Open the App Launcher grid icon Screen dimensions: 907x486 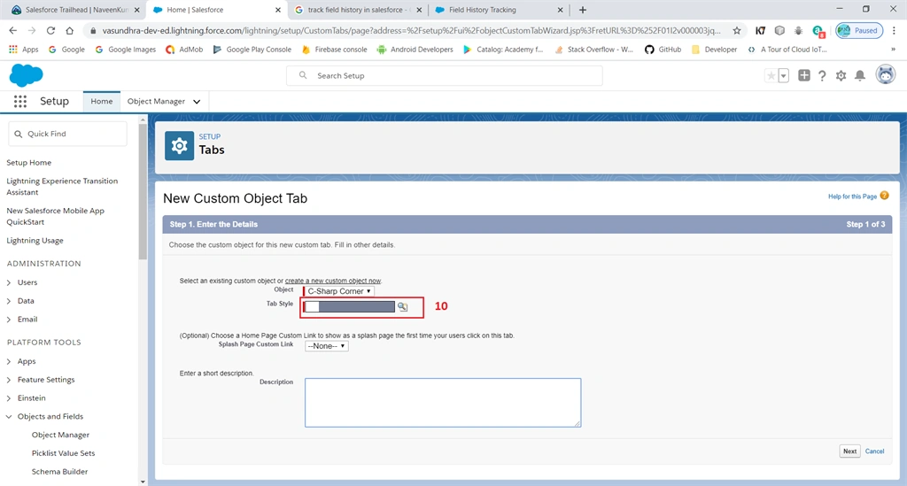point(20,101)
